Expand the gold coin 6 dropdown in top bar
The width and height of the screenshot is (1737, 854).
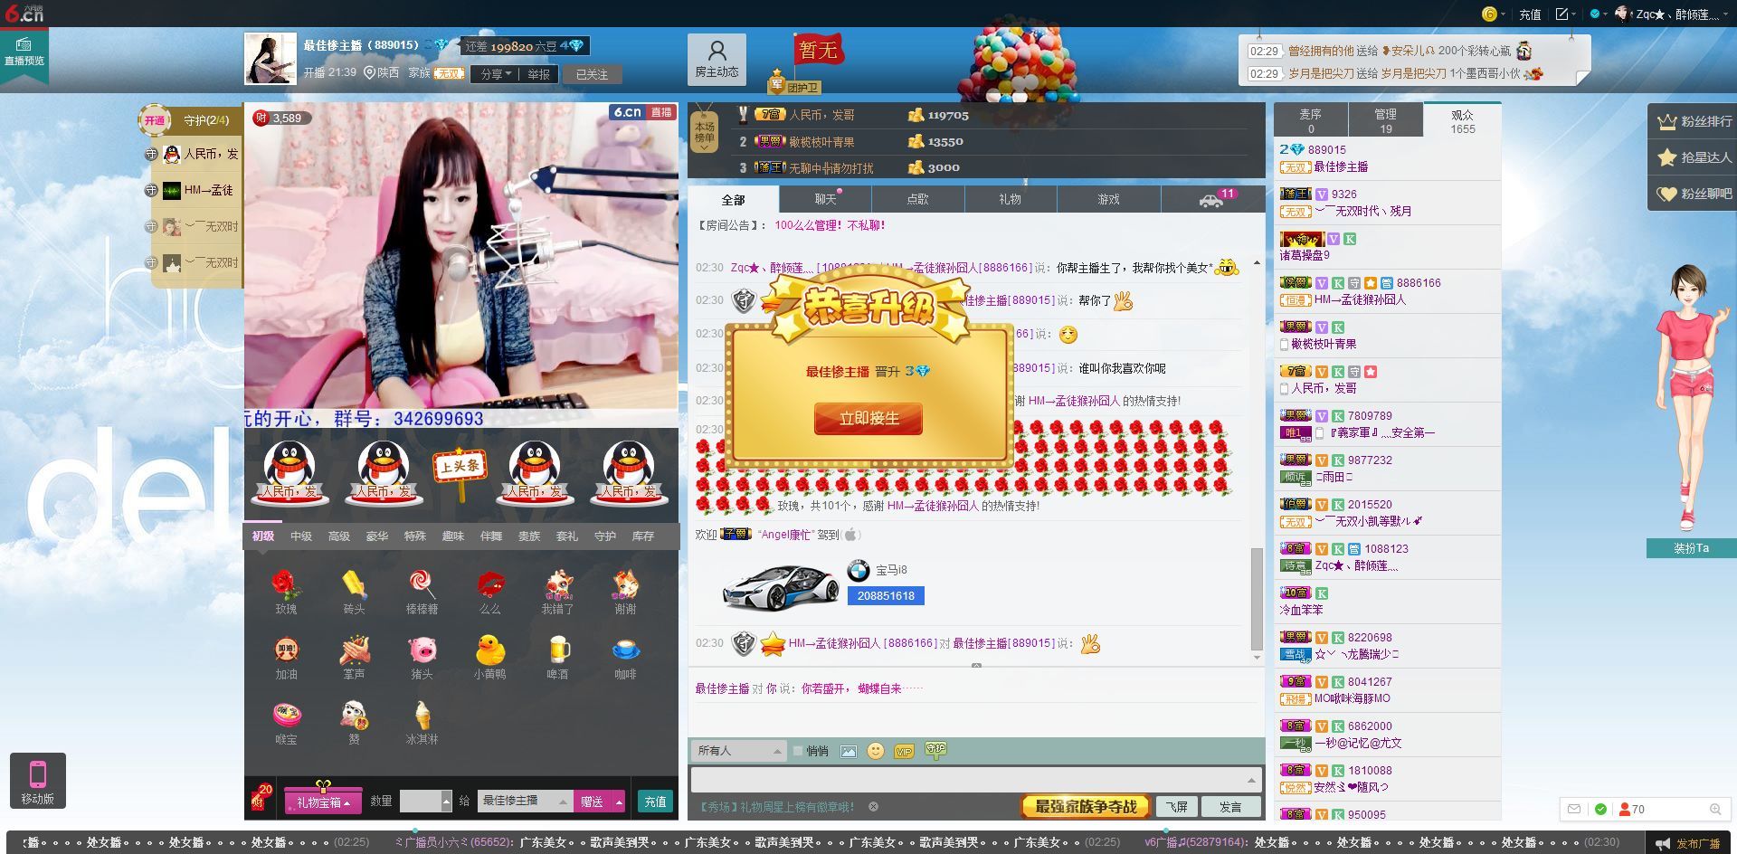[1494, 14]
